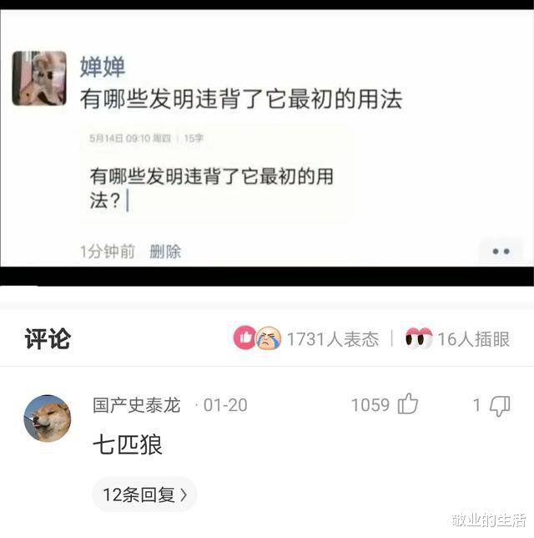The image size is (534, 538).
Task: Open 国产史泰龙's dog avatar
Action: 48,418
